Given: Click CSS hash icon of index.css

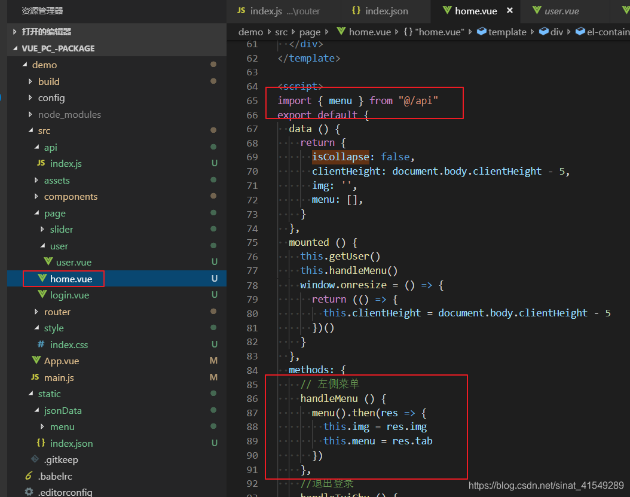Looking at the screenshot, I should point(41,344).
